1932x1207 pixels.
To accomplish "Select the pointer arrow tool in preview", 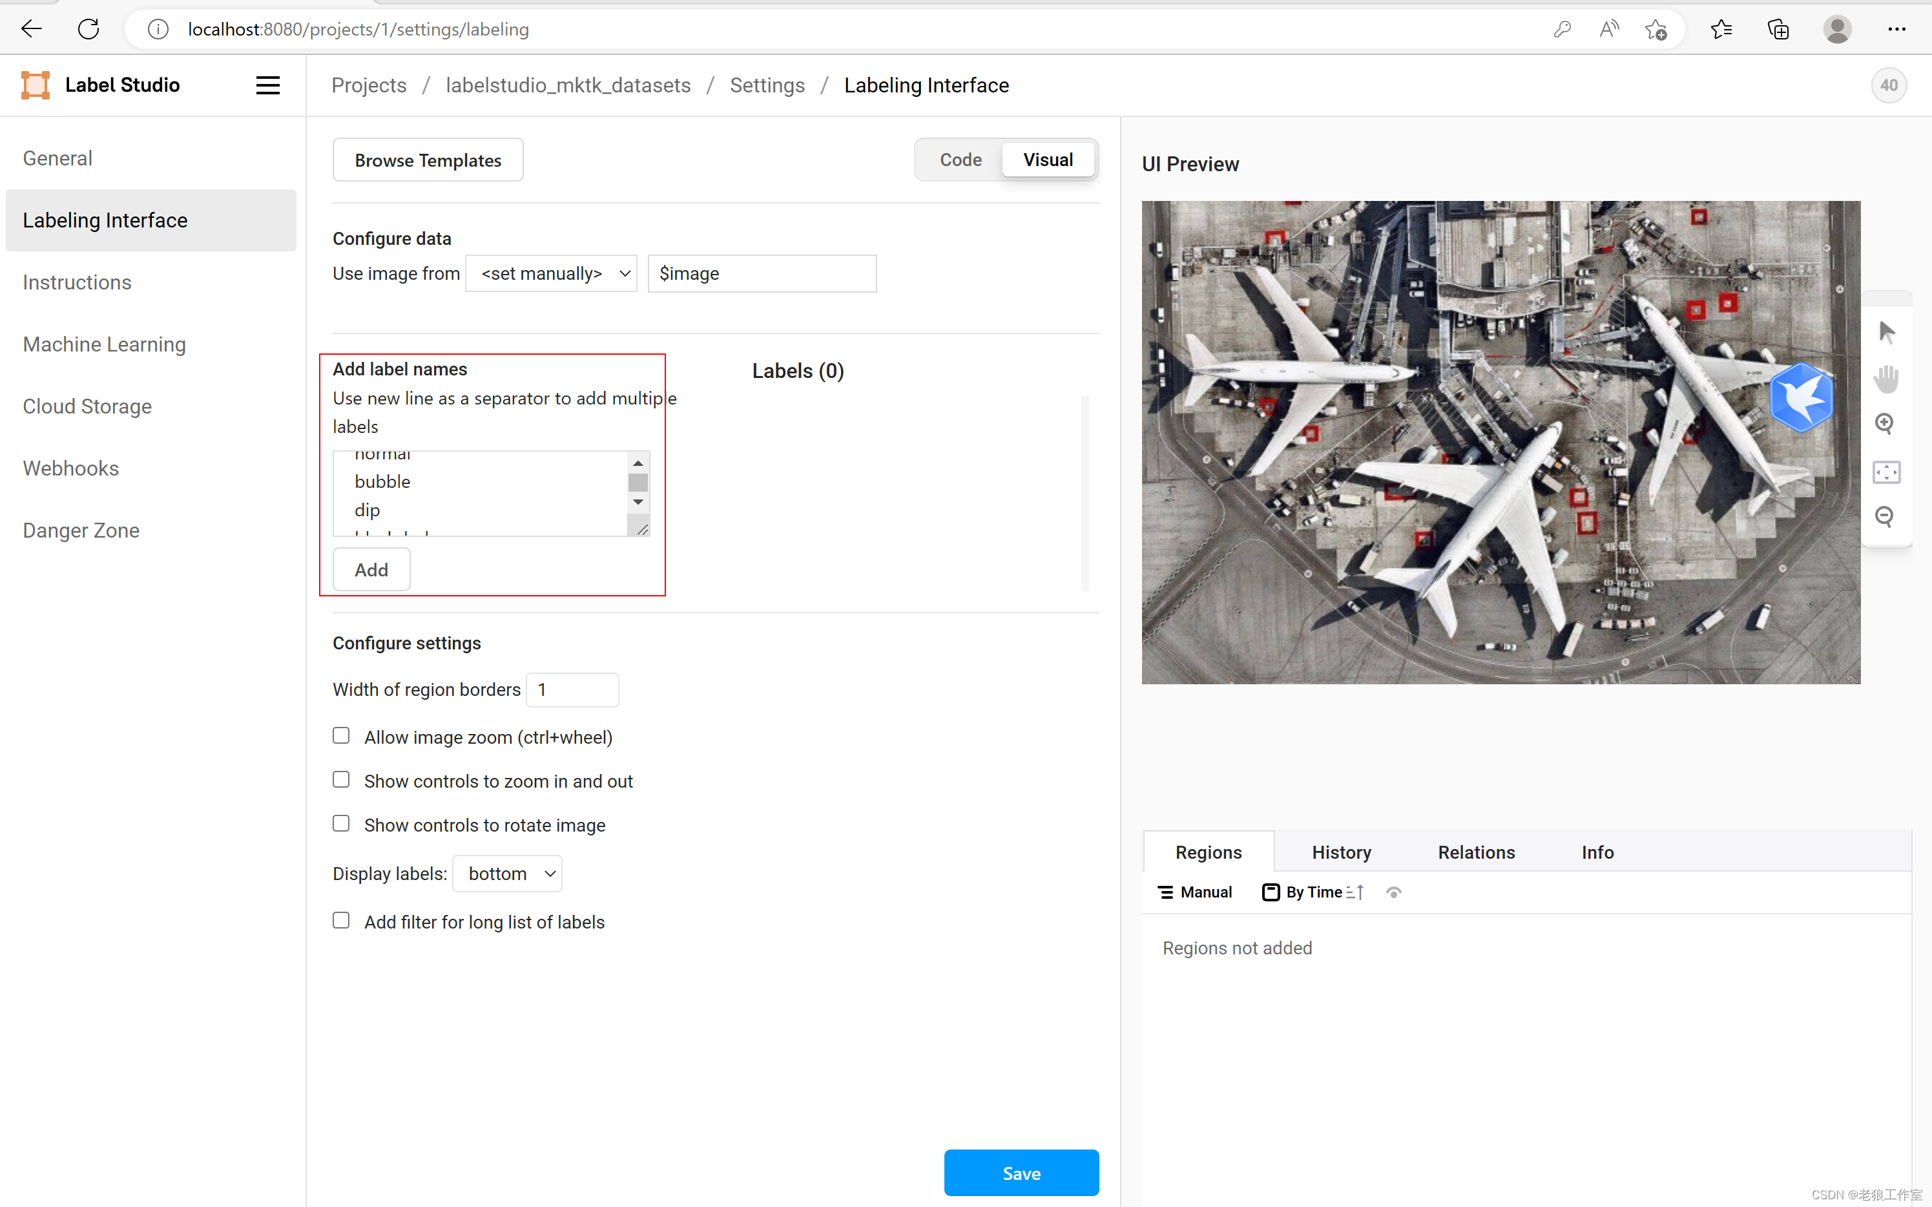I will 1887,332.
